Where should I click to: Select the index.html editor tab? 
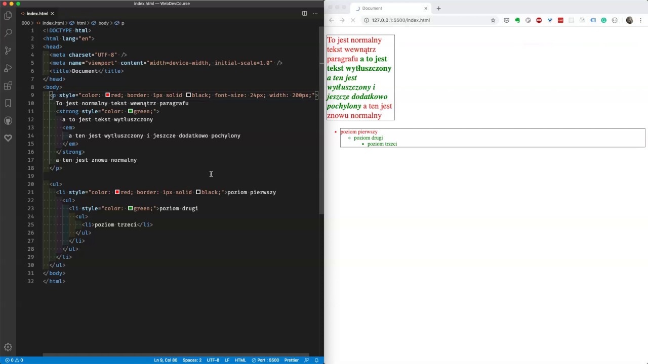coord(37,14)
